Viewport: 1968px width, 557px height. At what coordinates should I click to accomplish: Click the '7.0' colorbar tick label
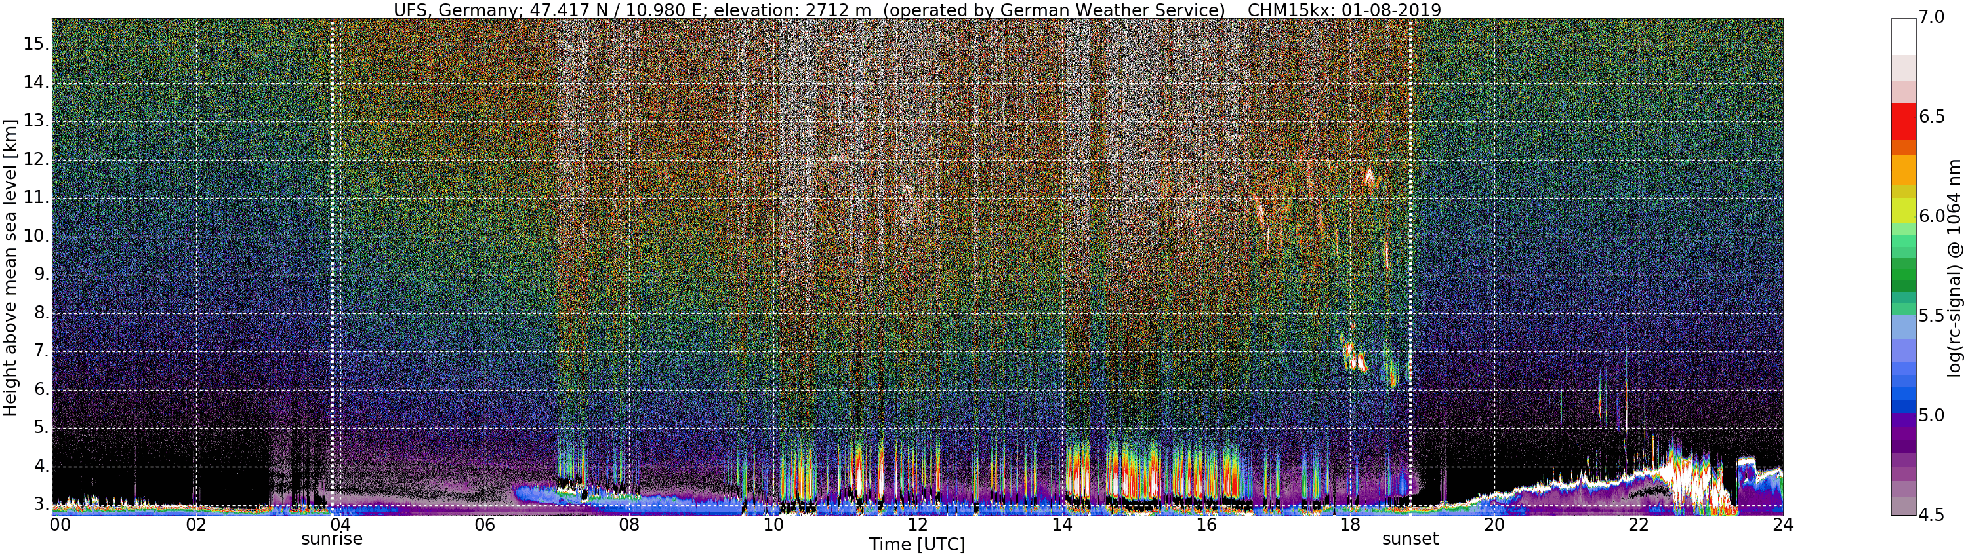(1931, 17)
